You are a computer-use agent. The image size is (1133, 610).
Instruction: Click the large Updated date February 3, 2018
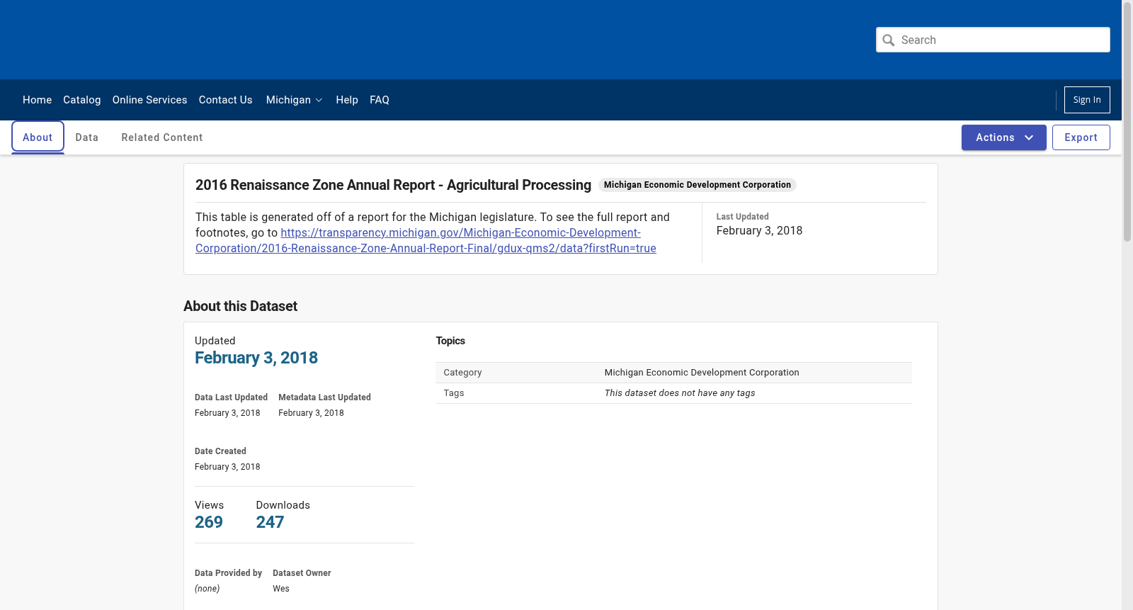point(256,358)
